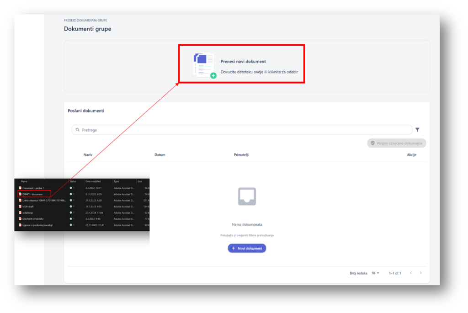The width and height of the screenshot is (468, 313).
Task: Expand the Broj redaka rows dropdown
Action: pos(375,273)
